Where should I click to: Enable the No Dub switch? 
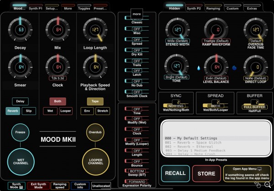click(137, 81)
